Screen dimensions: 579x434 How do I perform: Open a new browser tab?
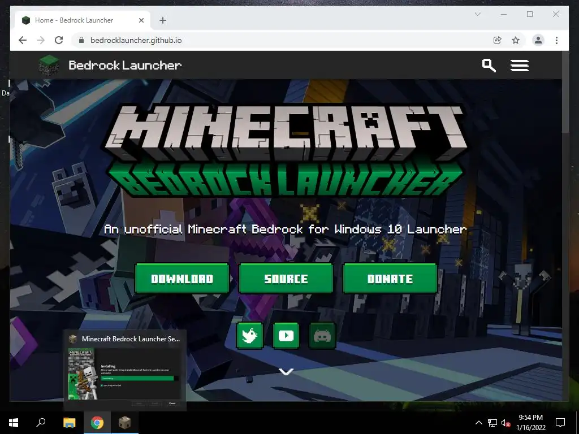tap(163, 20)
